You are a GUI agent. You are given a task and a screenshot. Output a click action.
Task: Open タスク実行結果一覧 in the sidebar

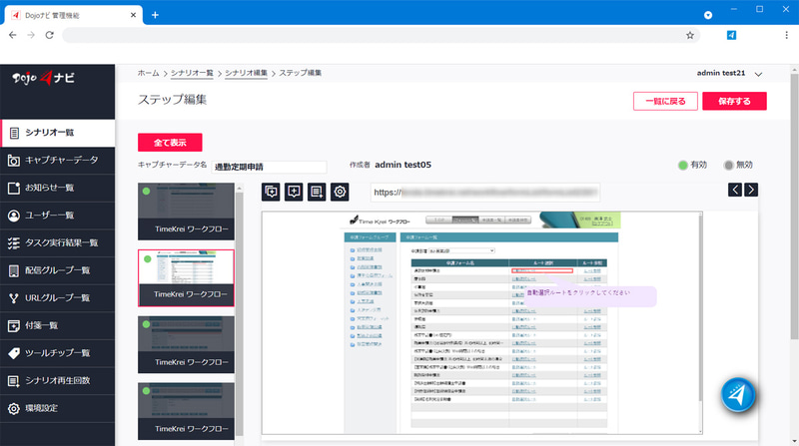click(58, 242)
